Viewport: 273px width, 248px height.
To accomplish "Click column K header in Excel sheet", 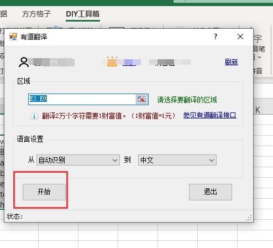I will click(x=258, y=110).
